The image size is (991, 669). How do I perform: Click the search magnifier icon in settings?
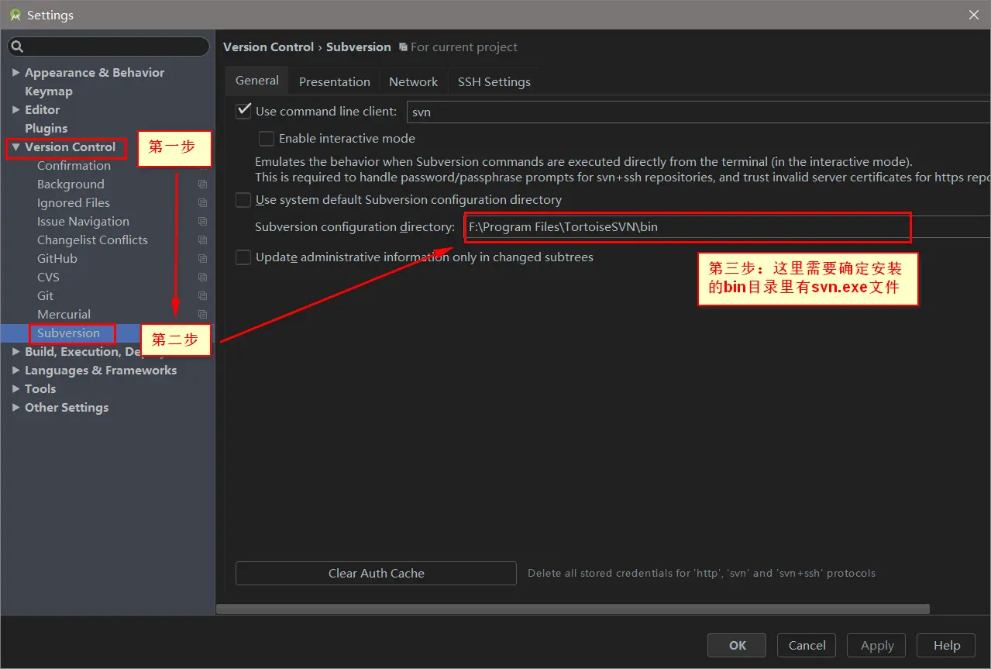(x=17, y=47)
